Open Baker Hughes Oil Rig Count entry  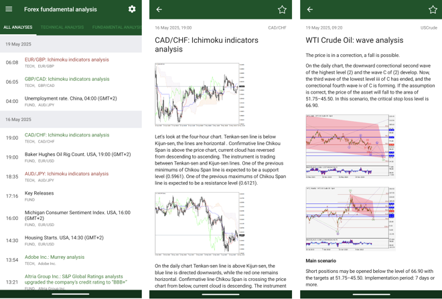click(71, 157)
